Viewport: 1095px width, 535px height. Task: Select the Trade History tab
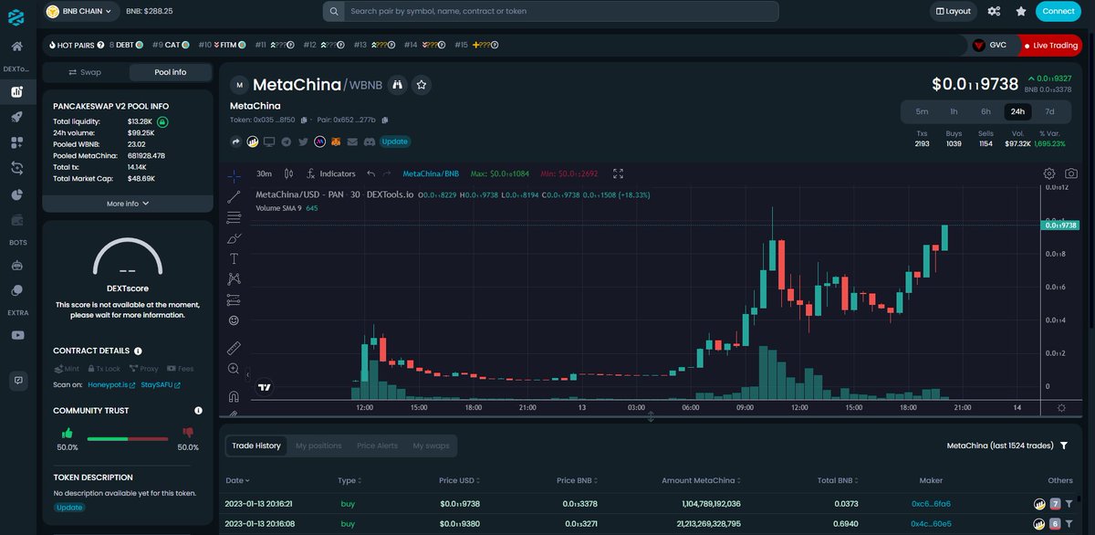[256, 446]
